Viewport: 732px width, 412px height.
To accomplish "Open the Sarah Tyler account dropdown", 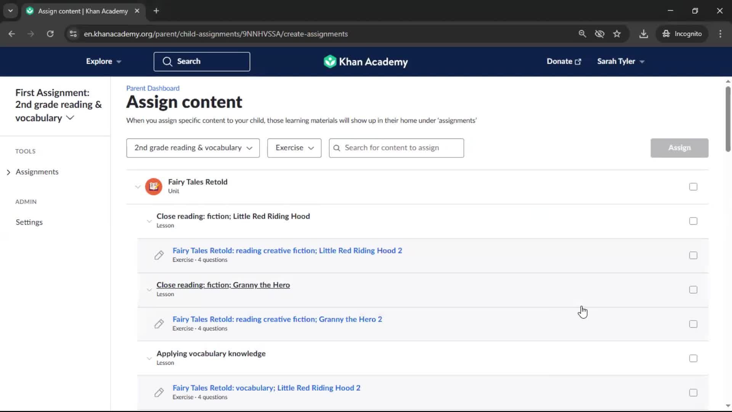I will click(621, 61).
